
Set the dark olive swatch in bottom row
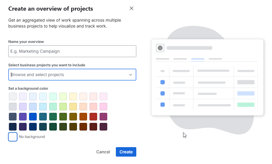tap(63, 127)
